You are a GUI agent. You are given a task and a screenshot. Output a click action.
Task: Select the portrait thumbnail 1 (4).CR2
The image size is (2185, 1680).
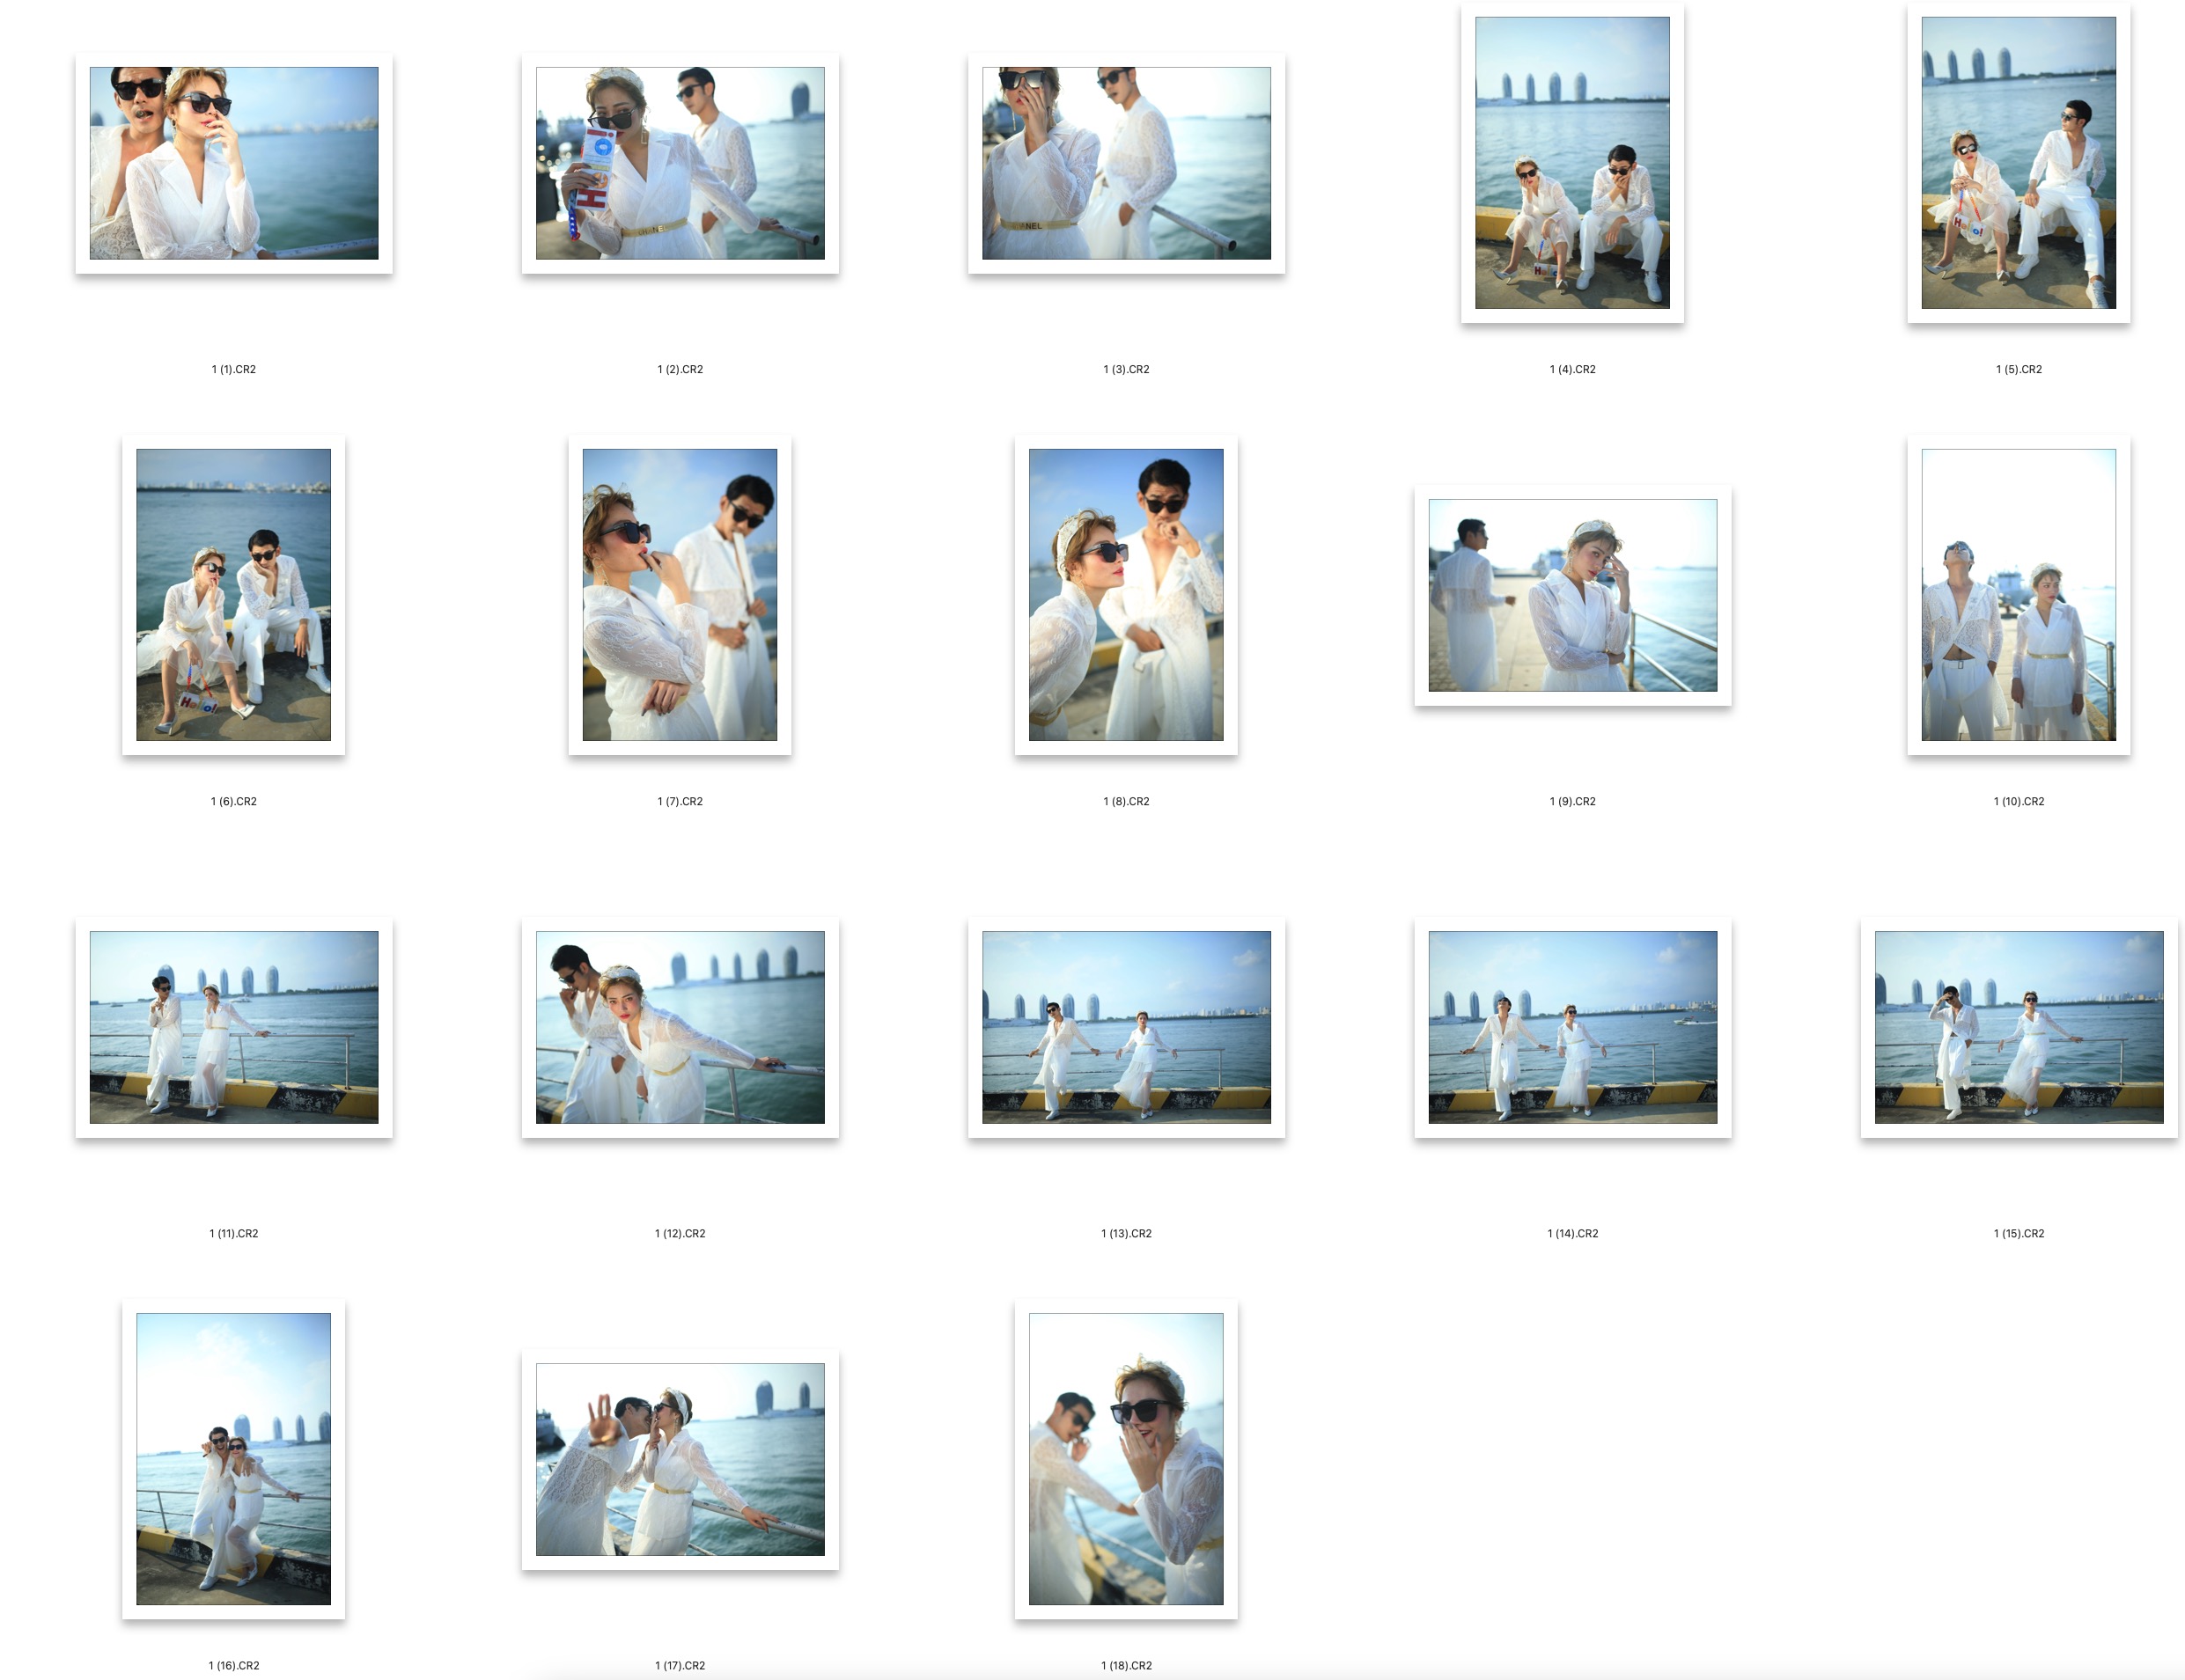(x=1571, y=162)
